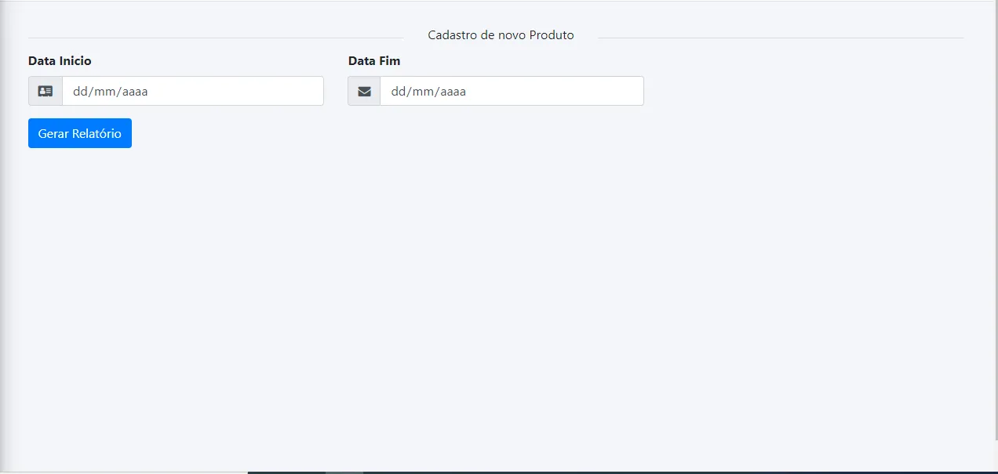Click the word Produto in the heading
This screenshot has width=998, height=474.
pyautogui.click(x=552, y=35)
